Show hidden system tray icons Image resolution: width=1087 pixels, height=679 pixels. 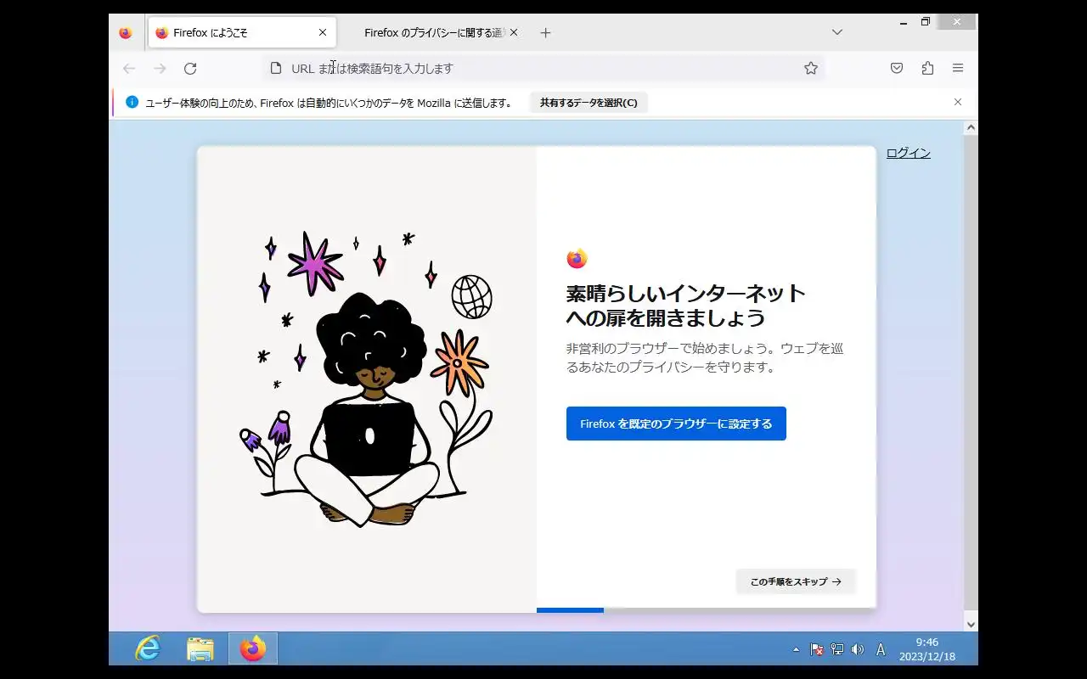pyautogui.click(x=796, y=649)
